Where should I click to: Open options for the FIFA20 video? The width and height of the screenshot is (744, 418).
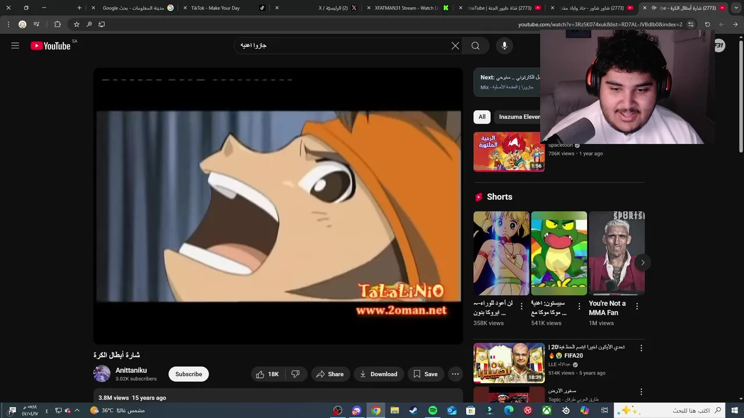point(641,348)
